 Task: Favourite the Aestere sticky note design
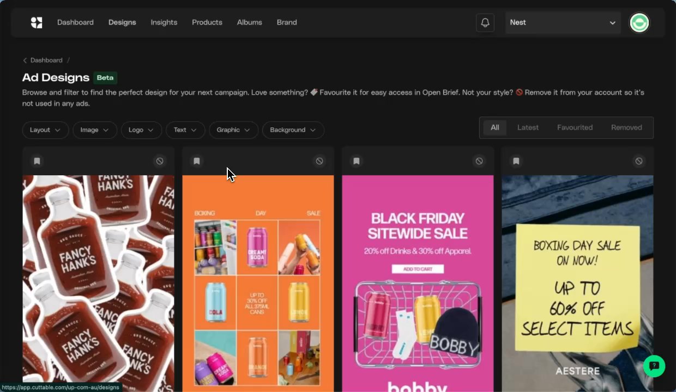(x=516, y=161)
